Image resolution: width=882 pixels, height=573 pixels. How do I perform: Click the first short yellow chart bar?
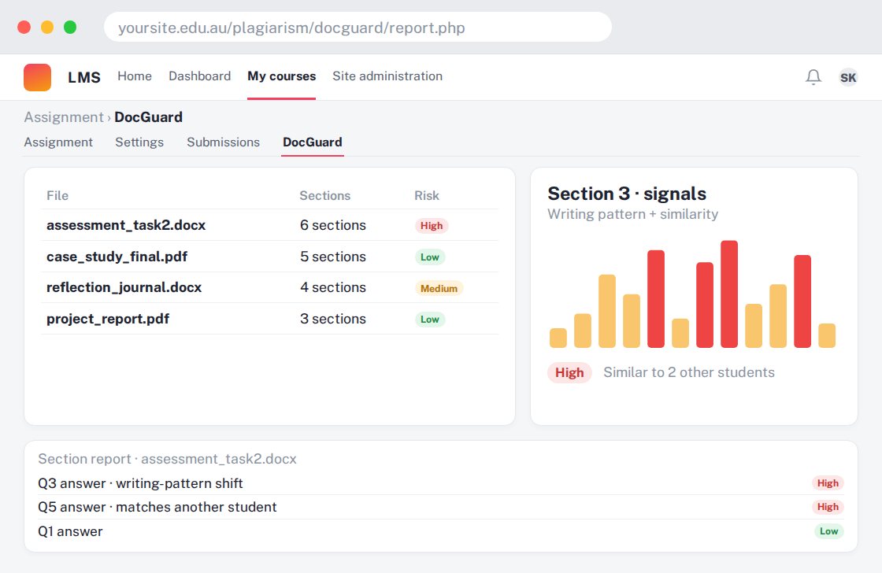point(558,338)
